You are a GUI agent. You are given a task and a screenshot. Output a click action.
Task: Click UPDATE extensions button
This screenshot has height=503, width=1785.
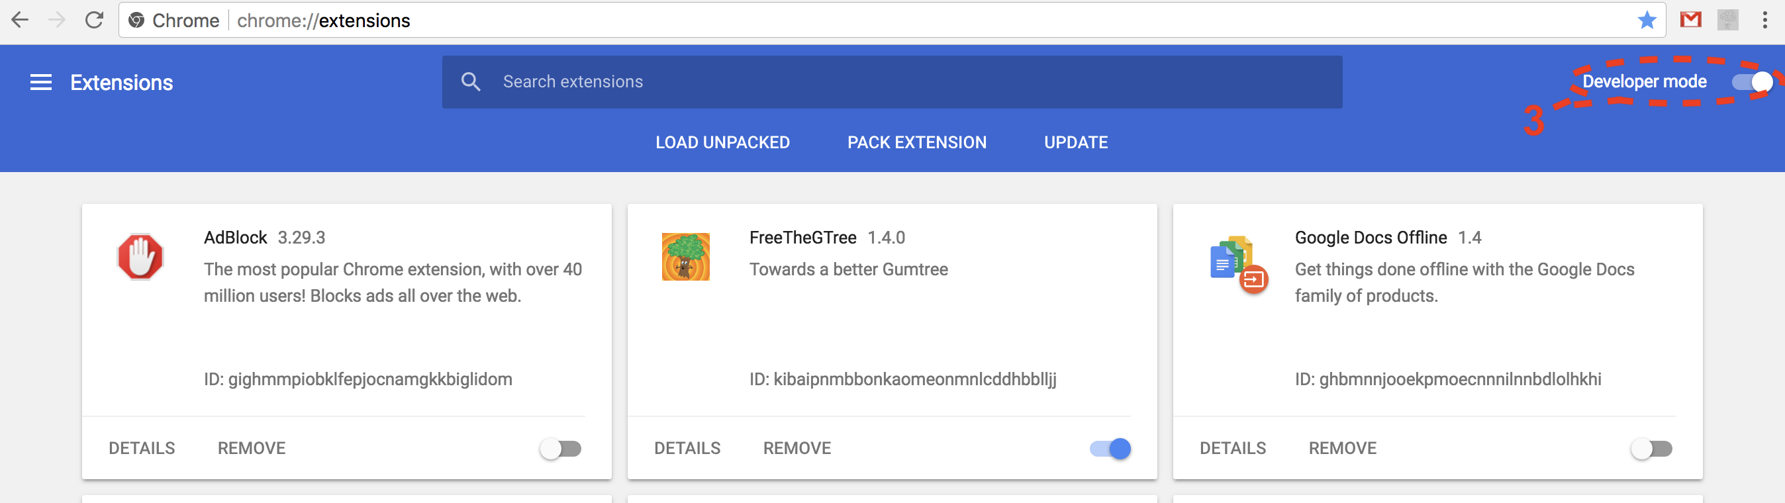[x=1075, y=143]
